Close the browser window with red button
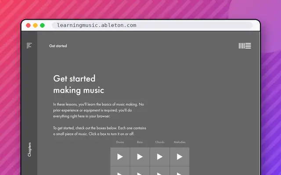Image resolution: width=281 pixels, height=175 pixels. pyautogui.click(x=28, y=25)
